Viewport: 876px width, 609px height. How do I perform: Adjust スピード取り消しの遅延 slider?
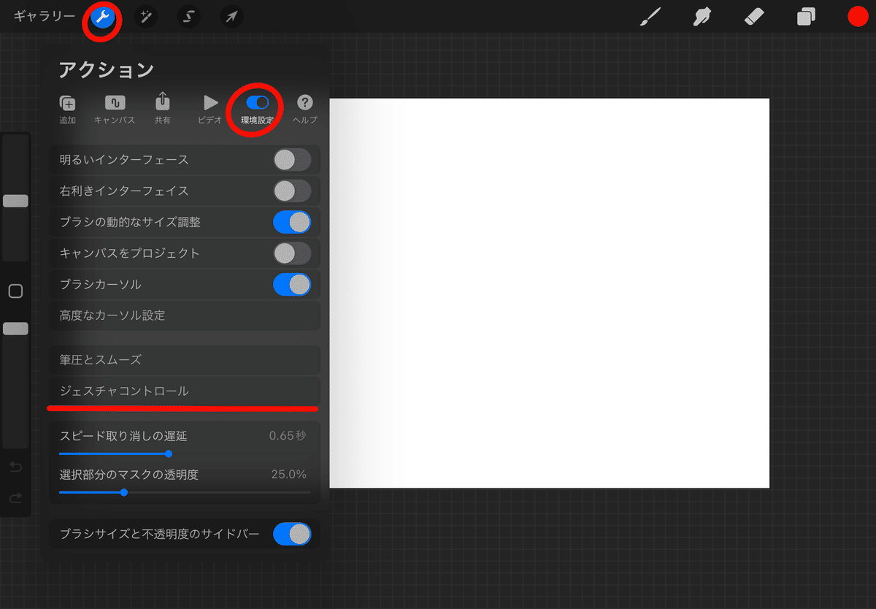(x=169, y=453)
